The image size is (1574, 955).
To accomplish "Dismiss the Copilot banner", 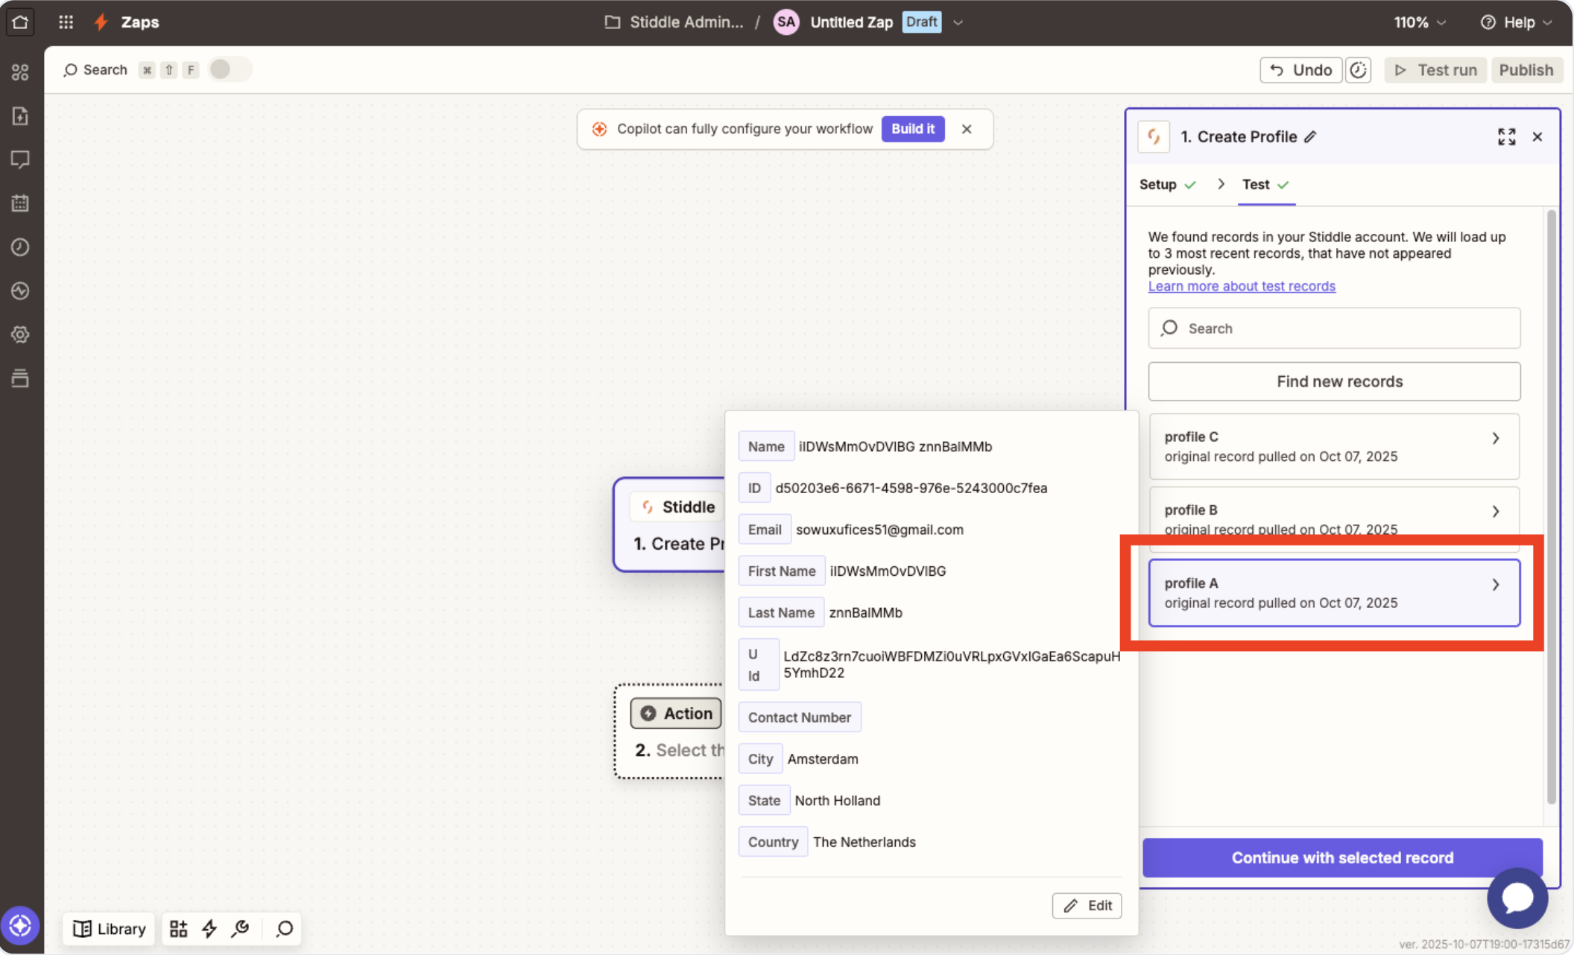I will (x=967, y=129).
